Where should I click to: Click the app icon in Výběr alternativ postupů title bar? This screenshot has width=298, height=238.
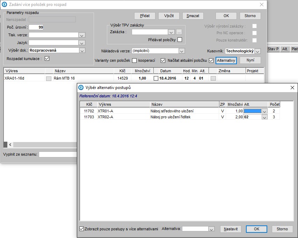81,88
